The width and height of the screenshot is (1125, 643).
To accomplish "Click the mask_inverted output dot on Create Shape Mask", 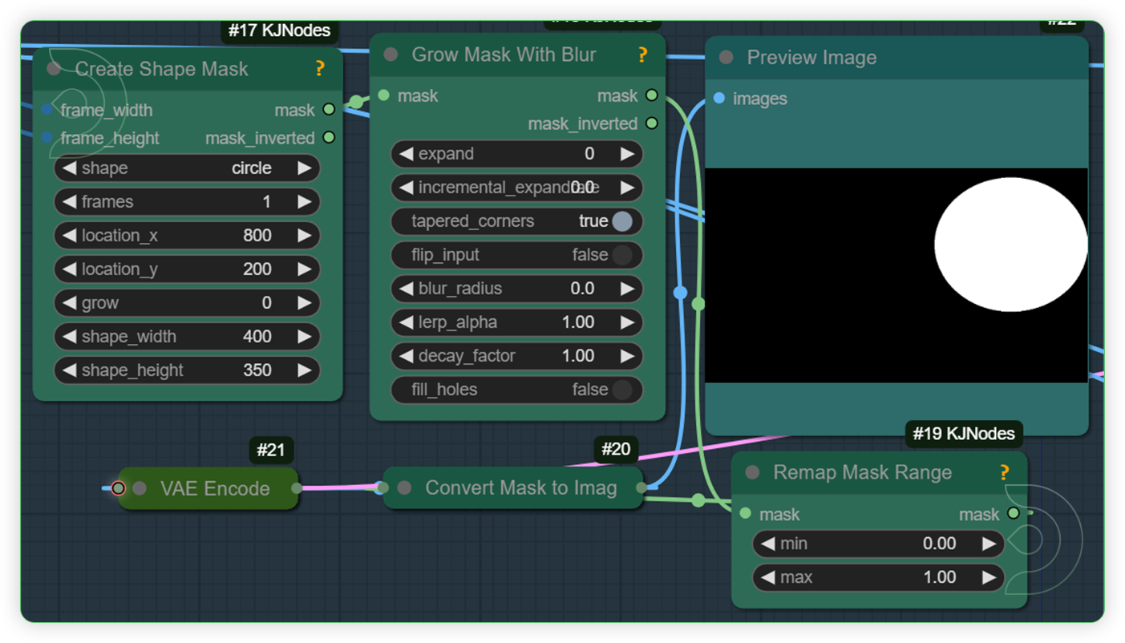I will point(329,138).
